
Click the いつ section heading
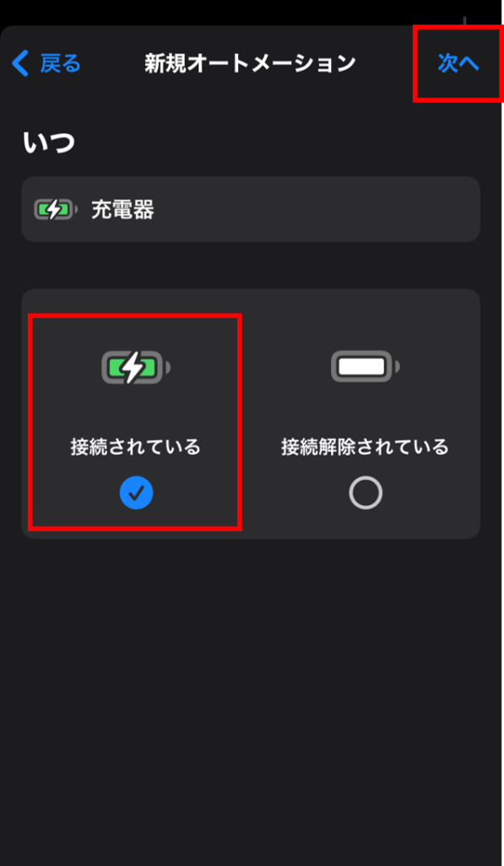[x=48, y=142]
